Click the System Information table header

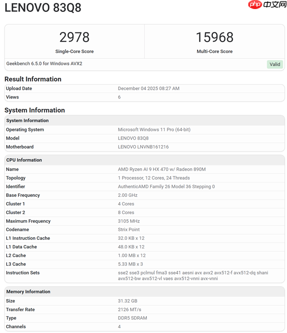click(144, 120)
